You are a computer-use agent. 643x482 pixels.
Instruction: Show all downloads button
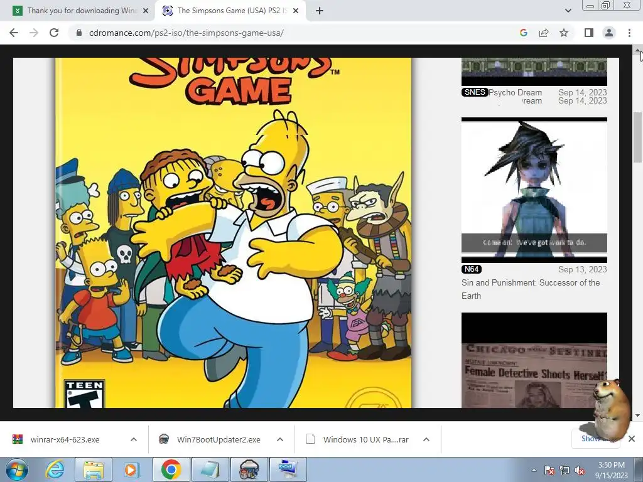point(597,439)
